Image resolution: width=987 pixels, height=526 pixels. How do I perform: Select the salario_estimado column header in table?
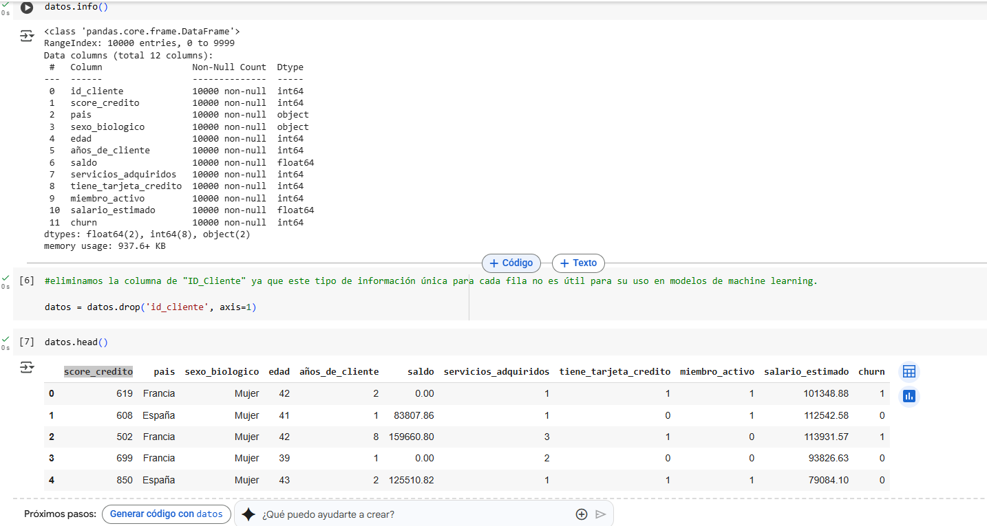click(x=806, y=371)
